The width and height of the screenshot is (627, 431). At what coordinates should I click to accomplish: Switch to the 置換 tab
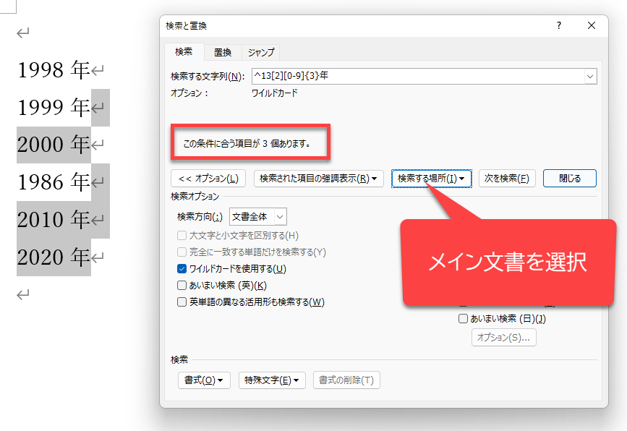tap(222, 52)
